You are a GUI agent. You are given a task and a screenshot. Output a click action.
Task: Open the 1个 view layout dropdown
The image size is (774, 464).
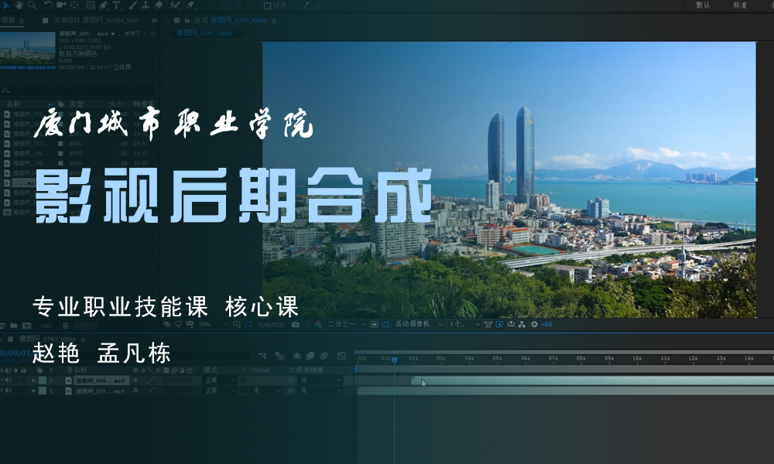(x=464, y=324)
